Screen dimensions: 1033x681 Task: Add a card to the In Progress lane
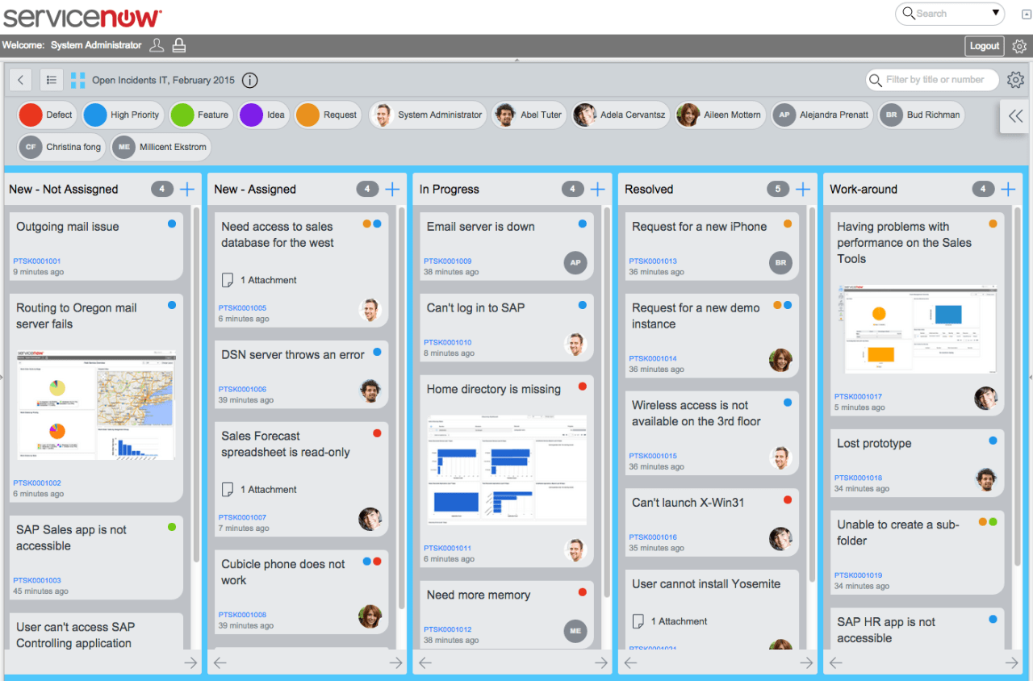[597, 189]
